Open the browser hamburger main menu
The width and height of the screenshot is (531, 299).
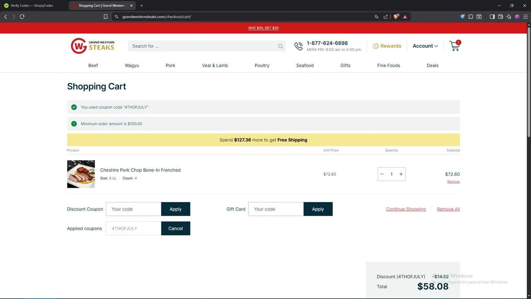[x=525, y=17]
